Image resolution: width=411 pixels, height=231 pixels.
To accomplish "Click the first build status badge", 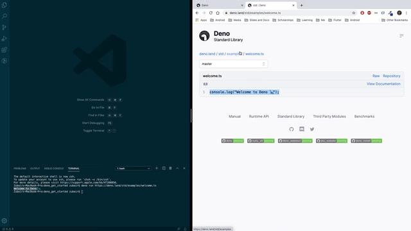I will [x=232, y=141].
